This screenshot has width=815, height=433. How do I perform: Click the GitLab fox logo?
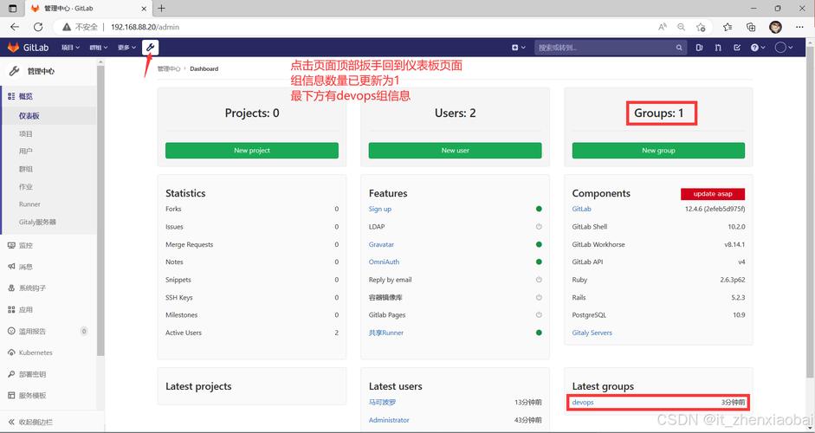coord(13,48)
